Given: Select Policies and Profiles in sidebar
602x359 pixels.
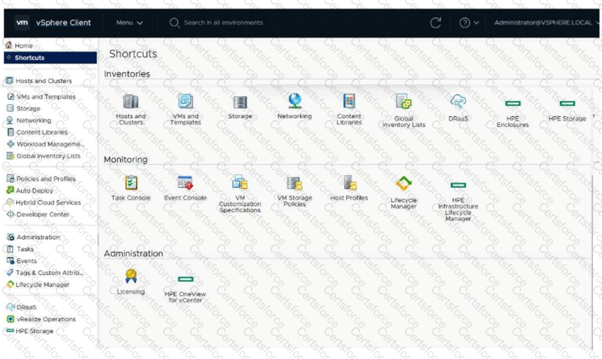Looking at the screenshot, I should 45,179.
